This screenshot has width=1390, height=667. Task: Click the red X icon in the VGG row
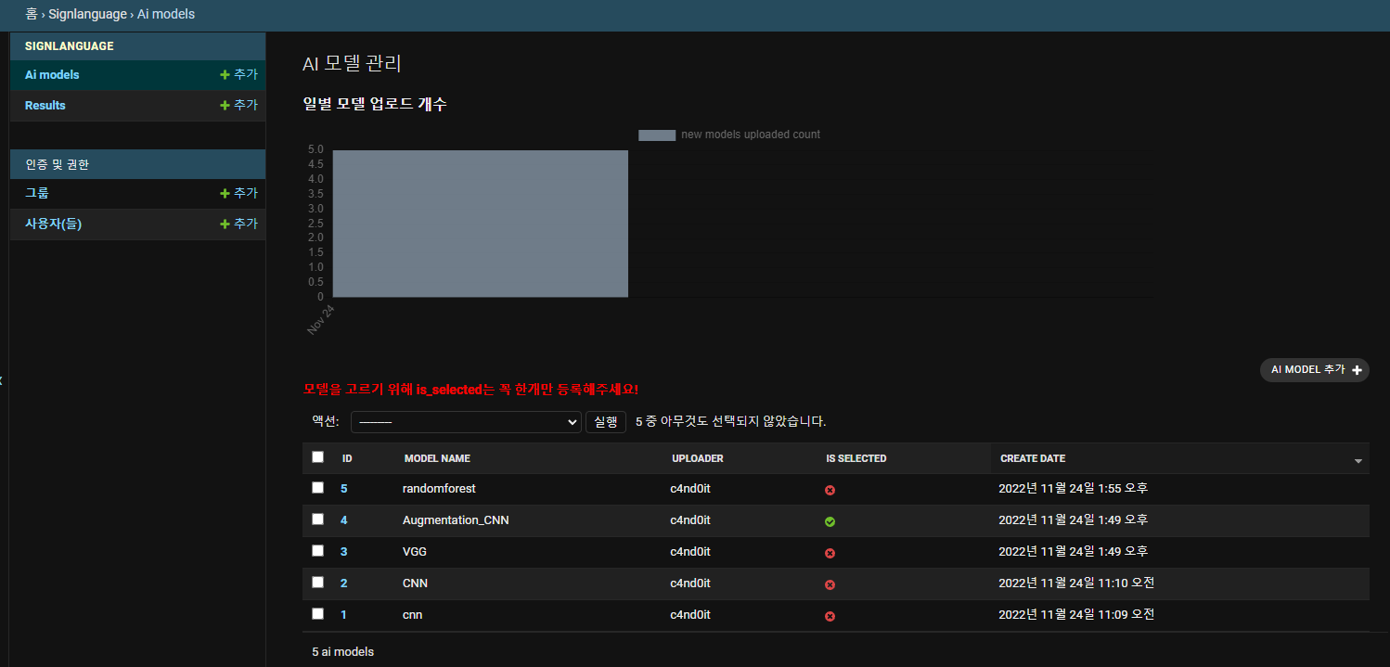[830, 553]
